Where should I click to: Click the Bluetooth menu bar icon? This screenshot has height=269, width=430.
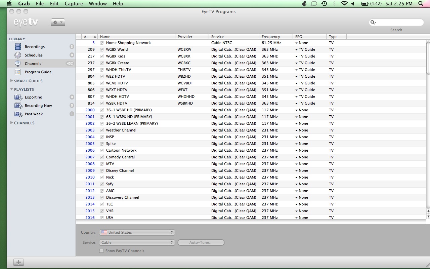[334, 4]
